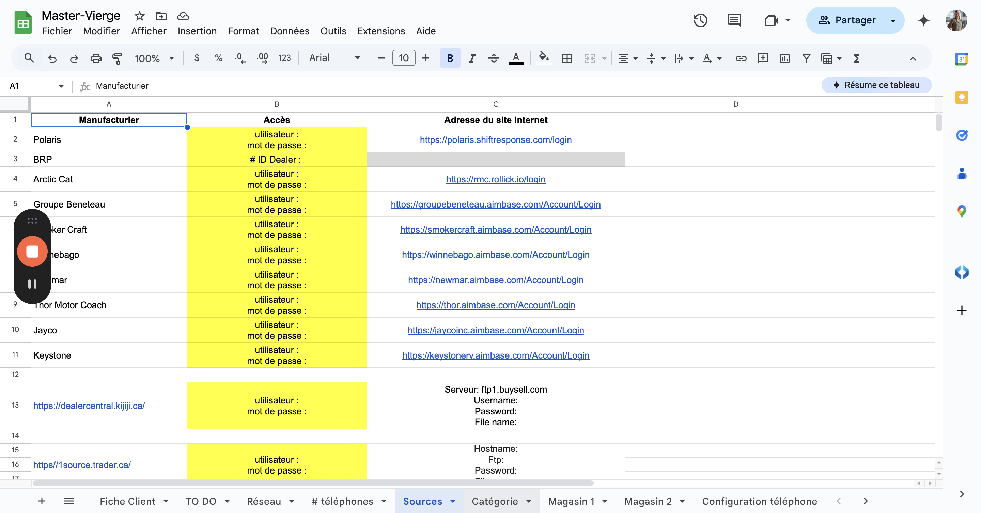Image resolution: width=981 pixels, height=513 pixels.
Task: Insert a link
Action: 741,58
